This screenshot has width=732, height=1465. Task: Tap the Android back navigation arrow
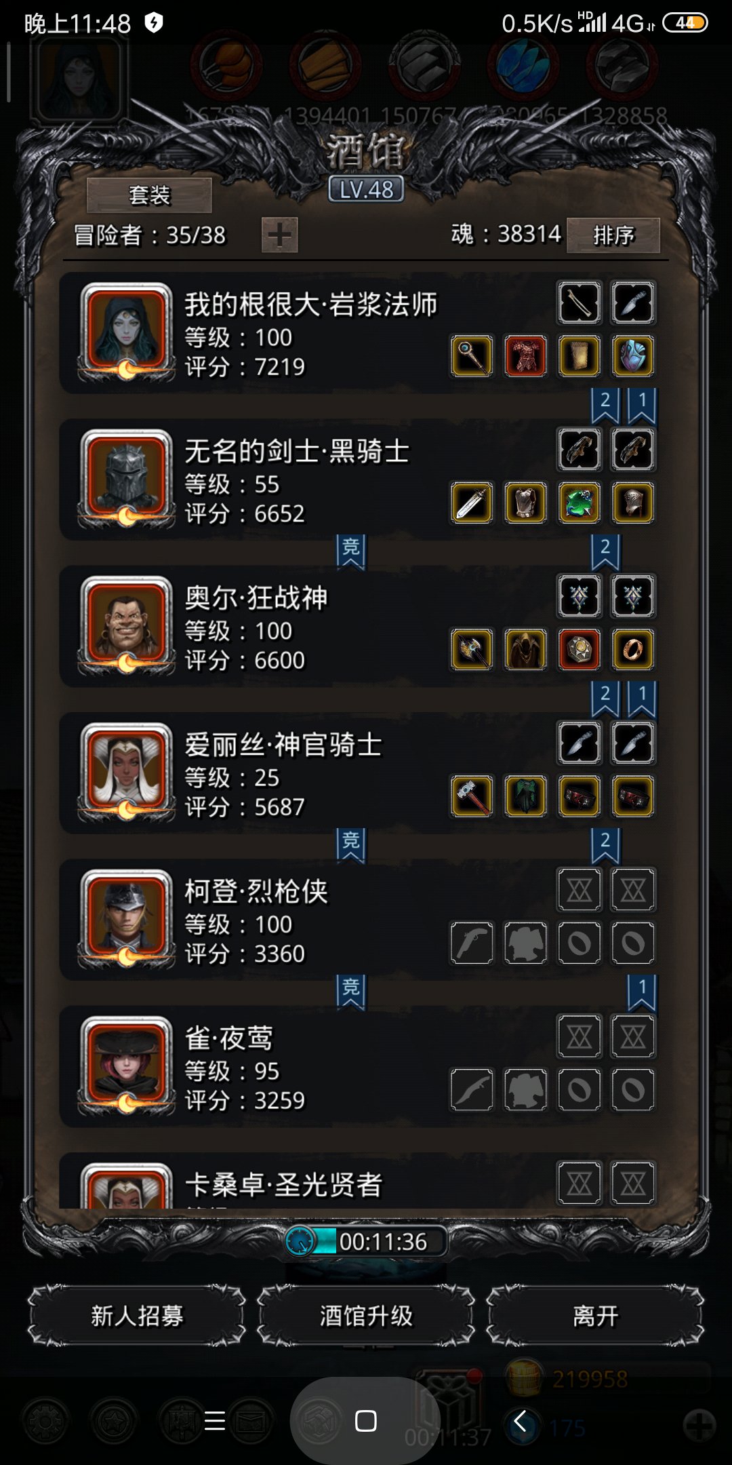520,1420
